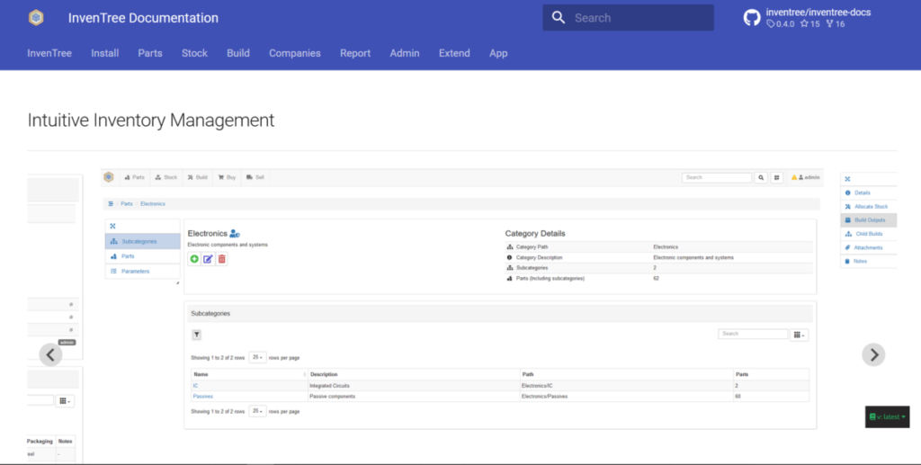The width and height of the screenshot is (921, 465).
Task: Select Subcategories in the sidebar
Action: pos(143,241)
